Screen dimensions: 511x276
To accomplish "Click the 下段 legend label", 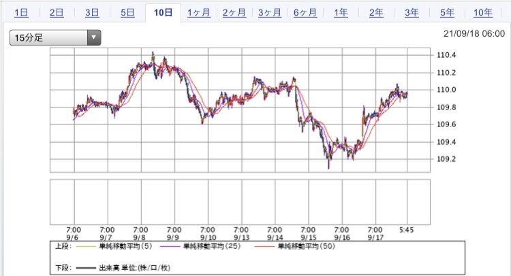I will [x=63, y=269].
